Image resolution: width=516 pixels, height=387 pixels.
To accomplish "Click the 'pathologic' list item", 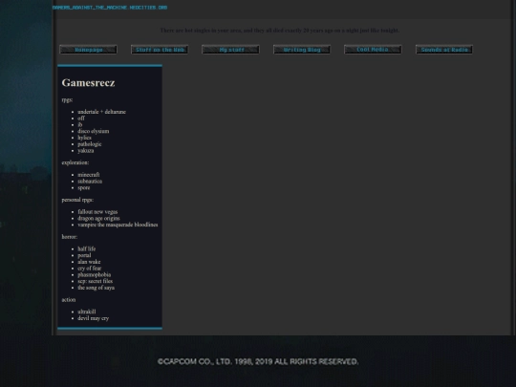I will pos(90,144).
